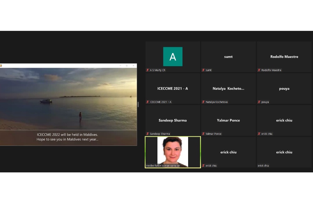Click the 'necibe fusun oyman serteller' name label
This screenshot has width=313, height=203.
point(163,166)
